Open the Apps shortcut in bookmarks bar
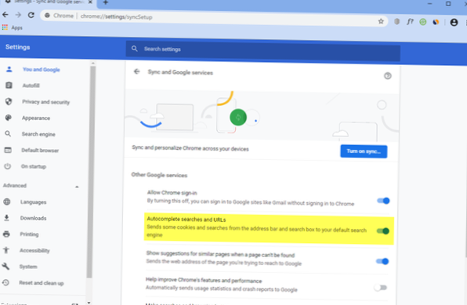This screenshot has width=467, height=305. pos(13,27)
